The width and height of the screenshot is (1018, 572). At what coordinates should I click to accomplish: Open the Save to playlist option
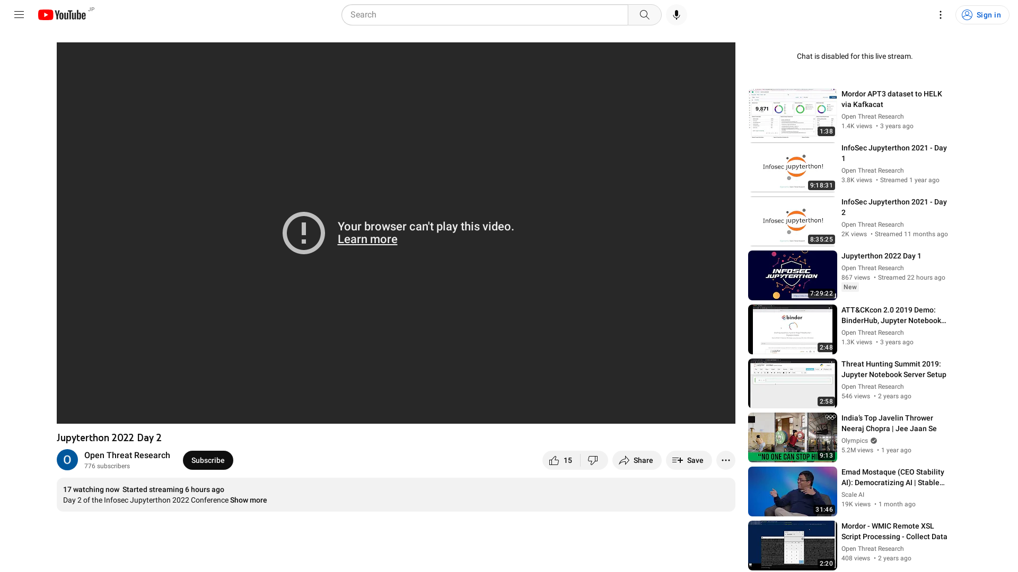[688, 460]
